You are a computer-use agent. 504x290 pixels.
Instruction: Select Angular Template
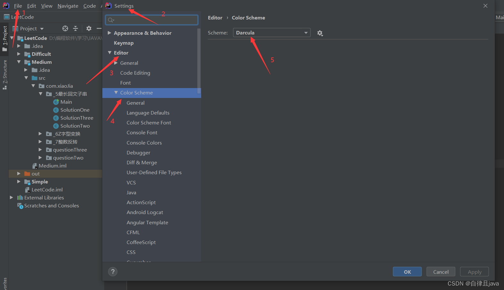pyautogui.click(x=147, y=222)
